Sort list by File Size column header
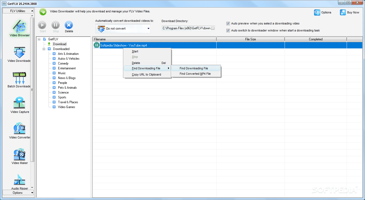 (250, 39)
